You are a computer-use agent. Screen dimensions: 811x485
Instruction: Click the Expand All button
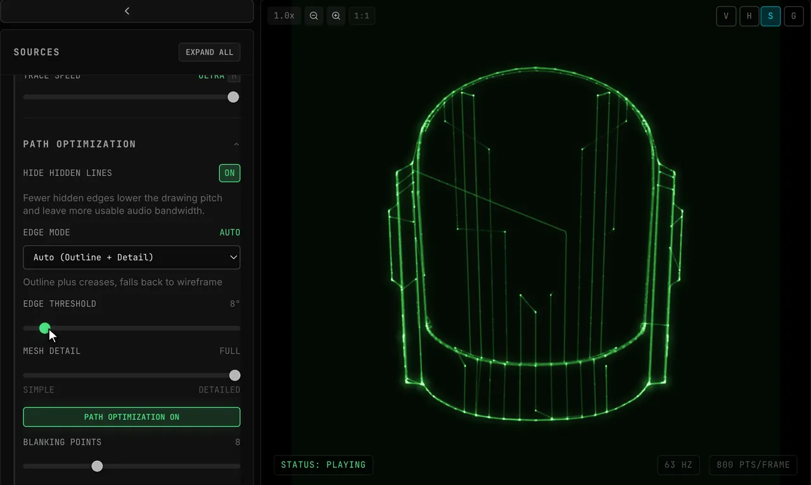click(x=210, y=52)
